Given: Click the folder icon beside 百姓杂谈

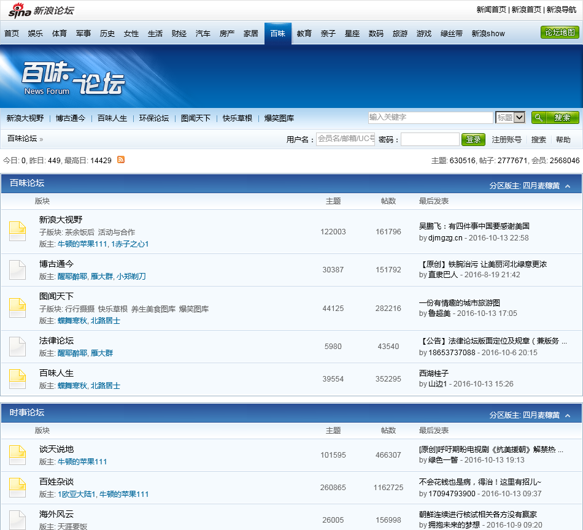Looking at the screenshot, I should click(x=17, y=488).
